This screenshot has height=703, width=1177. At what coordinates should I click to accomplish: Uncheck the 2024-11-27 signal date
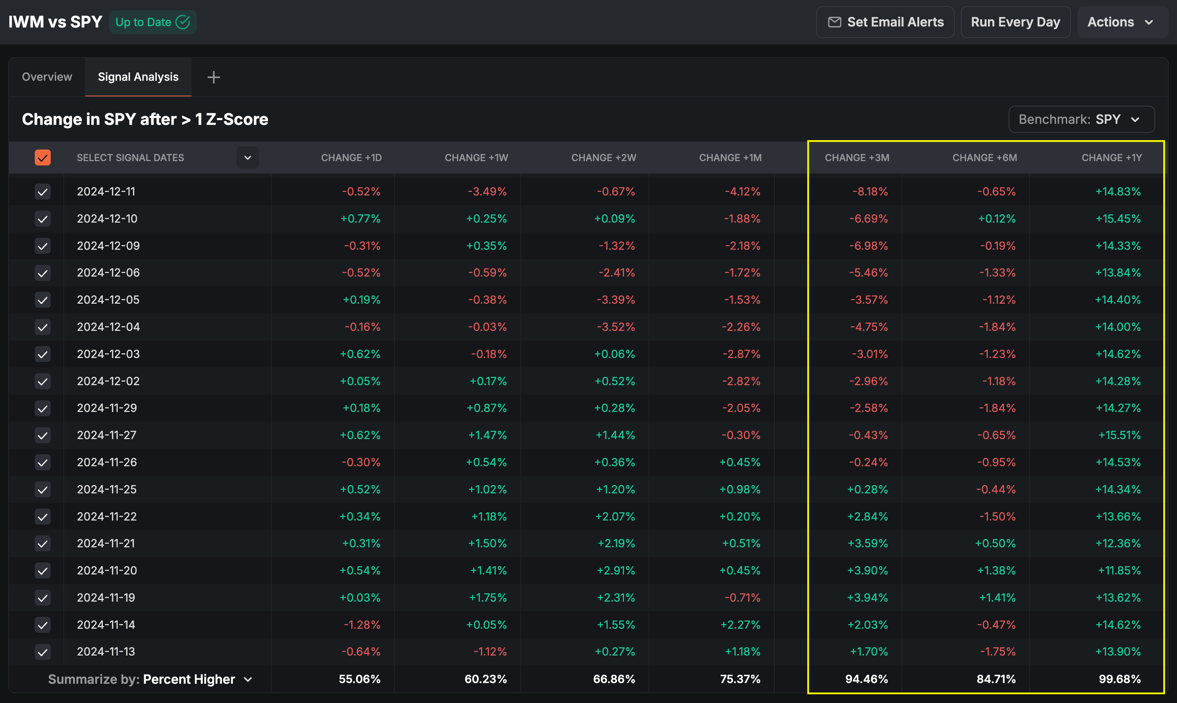(43, 435)
